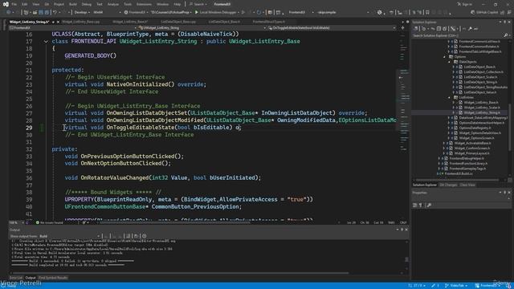Select ListDataObject_Collection.h file
This screenshot has height=289, width=514.
tap(483, 72)
